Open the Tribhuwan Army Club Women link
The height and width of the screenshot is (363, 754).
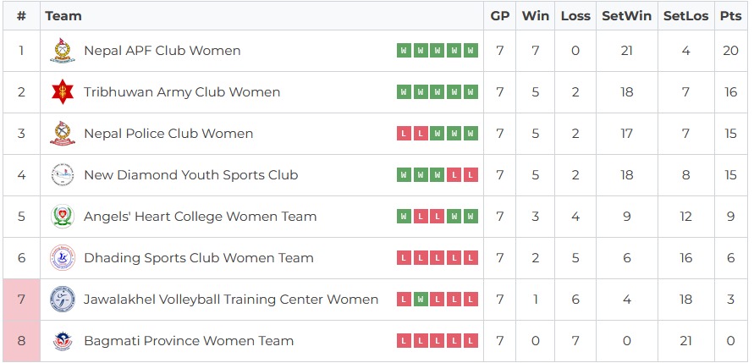pos(182,92)
